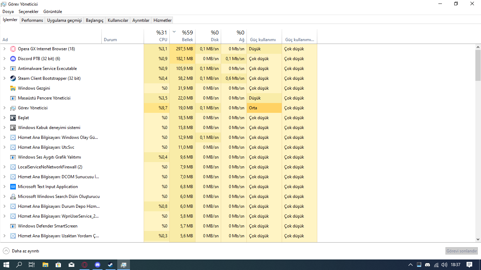Select the Microsoft Text Input Application icon

pyautogui.click(x=13, y=187)
